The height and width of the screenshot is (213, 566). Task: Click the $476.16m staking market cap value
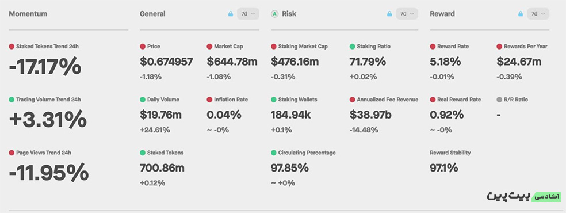295,62
